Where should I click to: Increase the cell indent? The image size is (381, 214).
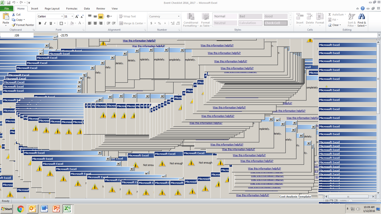pos(114,23)
